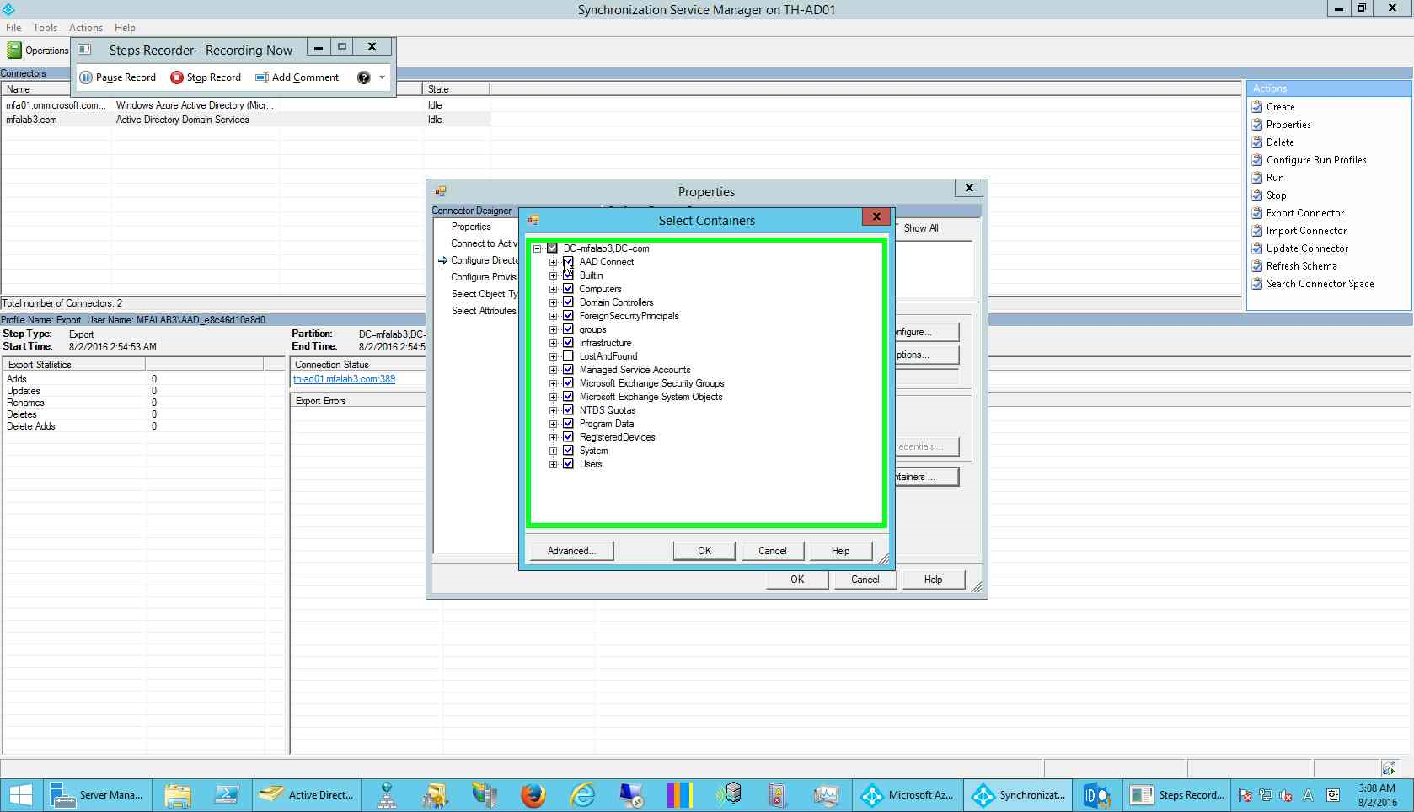Open the th-ad01.mfalab3.com:389 link
The width and height of the screenshot is (1414, 812).
pyautogui.click(x=344, y=379)
